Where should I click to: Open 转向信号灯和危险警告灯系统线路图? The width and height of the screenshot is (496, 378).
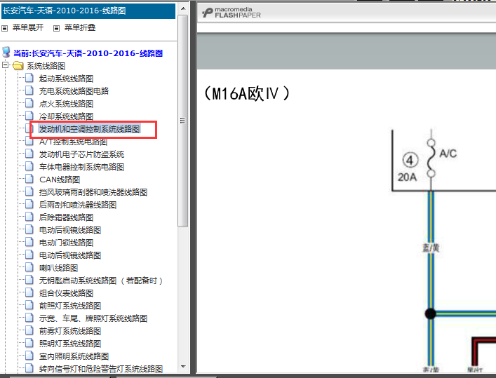(x=101, y=369)
